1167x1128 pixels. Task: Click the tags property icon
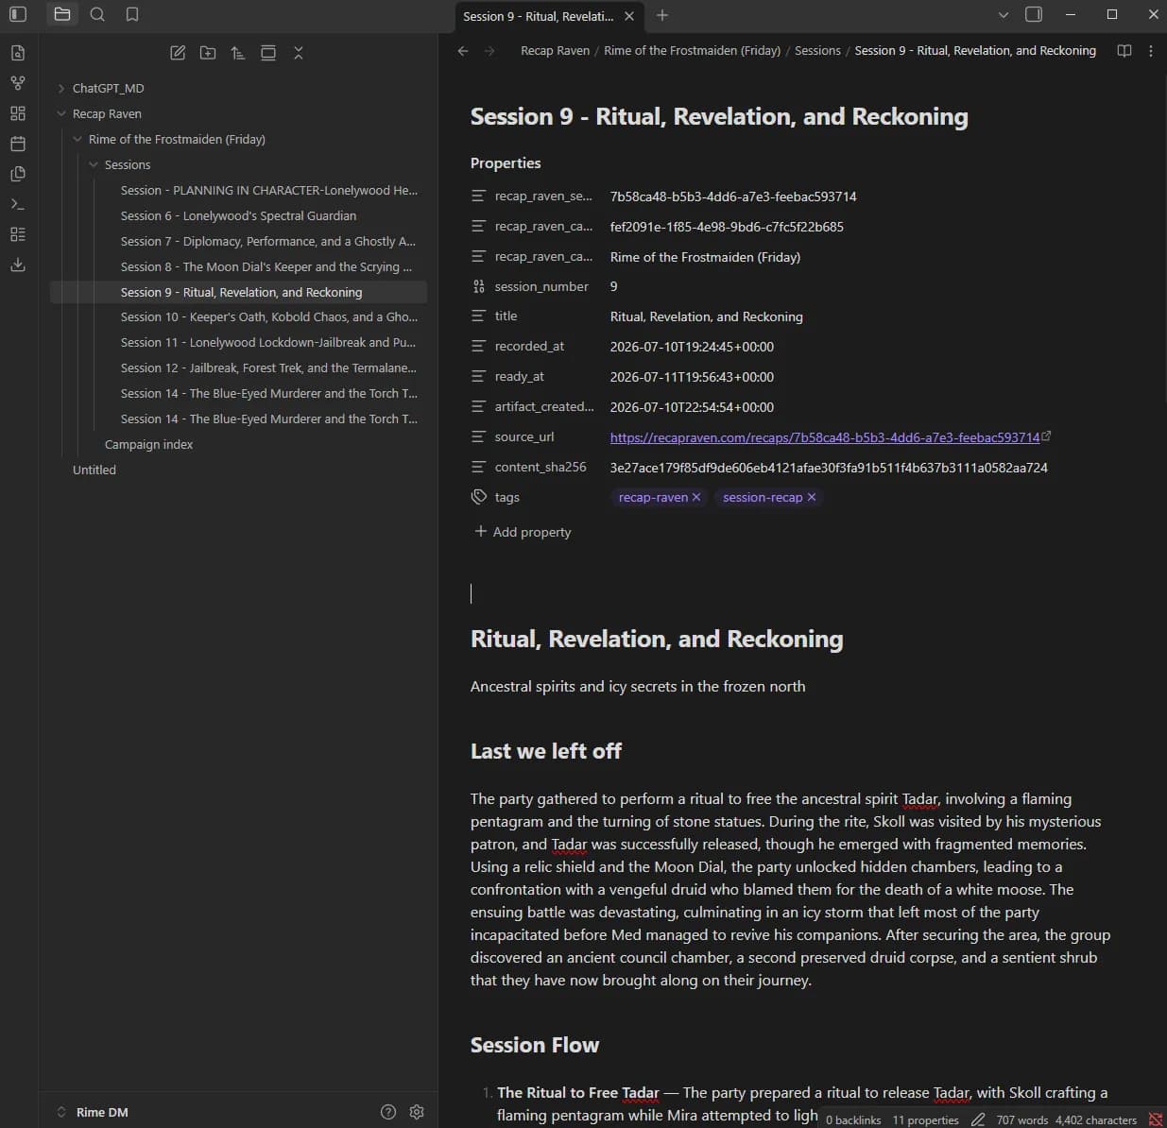tap(479, 497)
